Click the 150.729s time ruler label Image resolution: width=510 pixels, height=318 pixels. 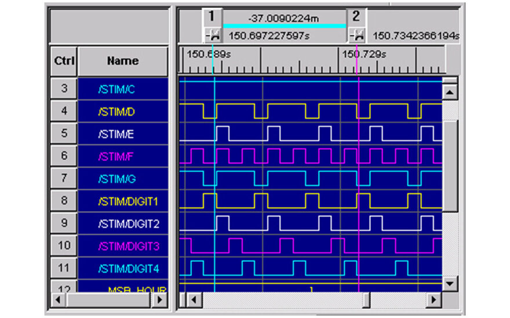point(364,54)
